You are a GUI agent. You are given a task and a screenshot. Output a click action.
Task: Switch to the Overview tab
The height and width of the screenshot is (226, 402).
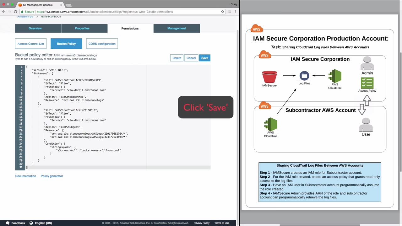pos(35,28)
